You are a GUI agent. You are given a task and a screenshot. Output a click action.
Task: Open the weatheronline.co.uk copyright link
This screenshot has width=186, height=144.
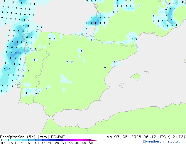161,141
